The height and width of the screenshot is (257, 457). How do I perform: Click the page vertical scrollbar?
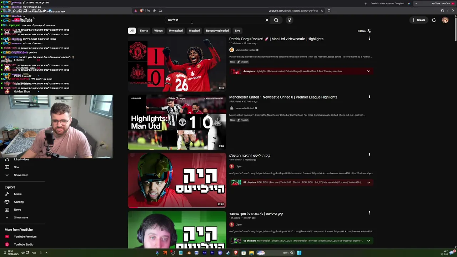tap(456, 29)
